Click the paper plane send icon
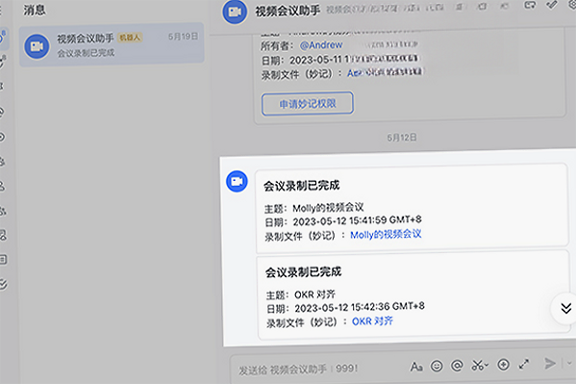Viewport: 576px width, 384px height. tap(550, 364)
